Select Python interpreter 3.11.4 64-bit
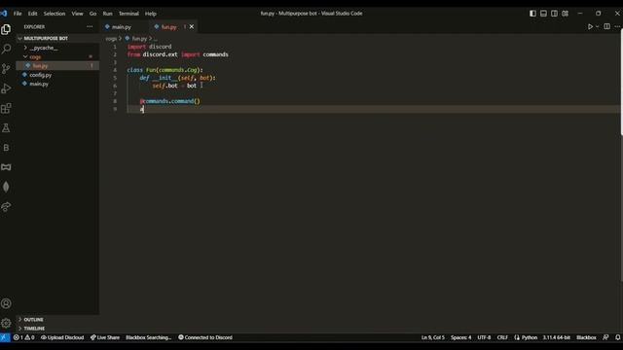The height and width of the screenshot is (350, 623). pos(556,337)
